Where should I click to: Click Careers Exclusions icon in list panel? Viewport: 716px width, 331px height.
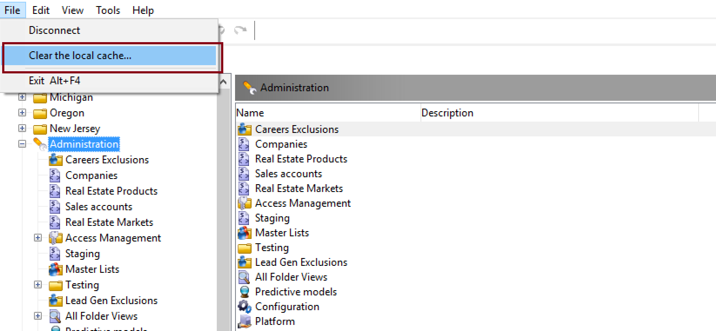click(x=245, y=129)
